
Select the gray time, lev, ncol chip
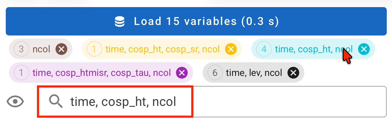pos(254,73)
